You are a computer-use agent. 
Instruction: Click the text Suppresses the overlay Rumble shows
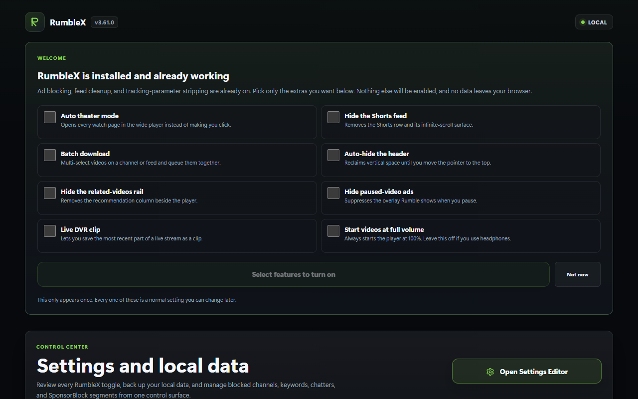click(x=411, y=200)
